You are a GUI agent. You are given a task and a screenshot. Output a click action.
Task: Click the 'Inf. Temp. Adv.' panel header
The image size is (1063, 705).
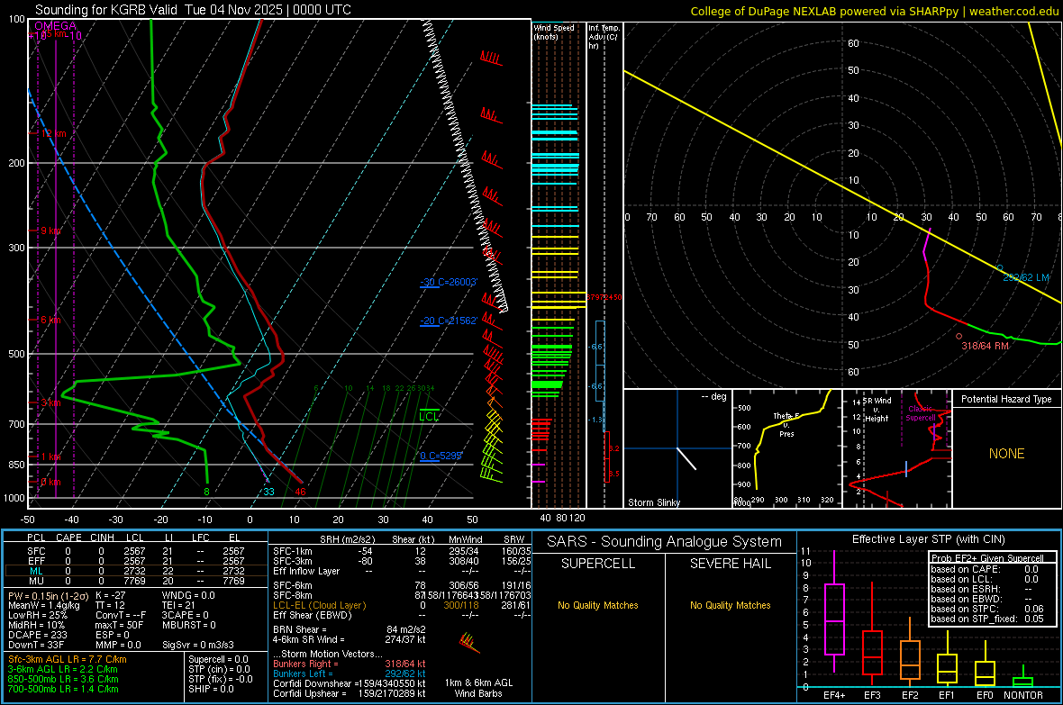coord(604,37)
